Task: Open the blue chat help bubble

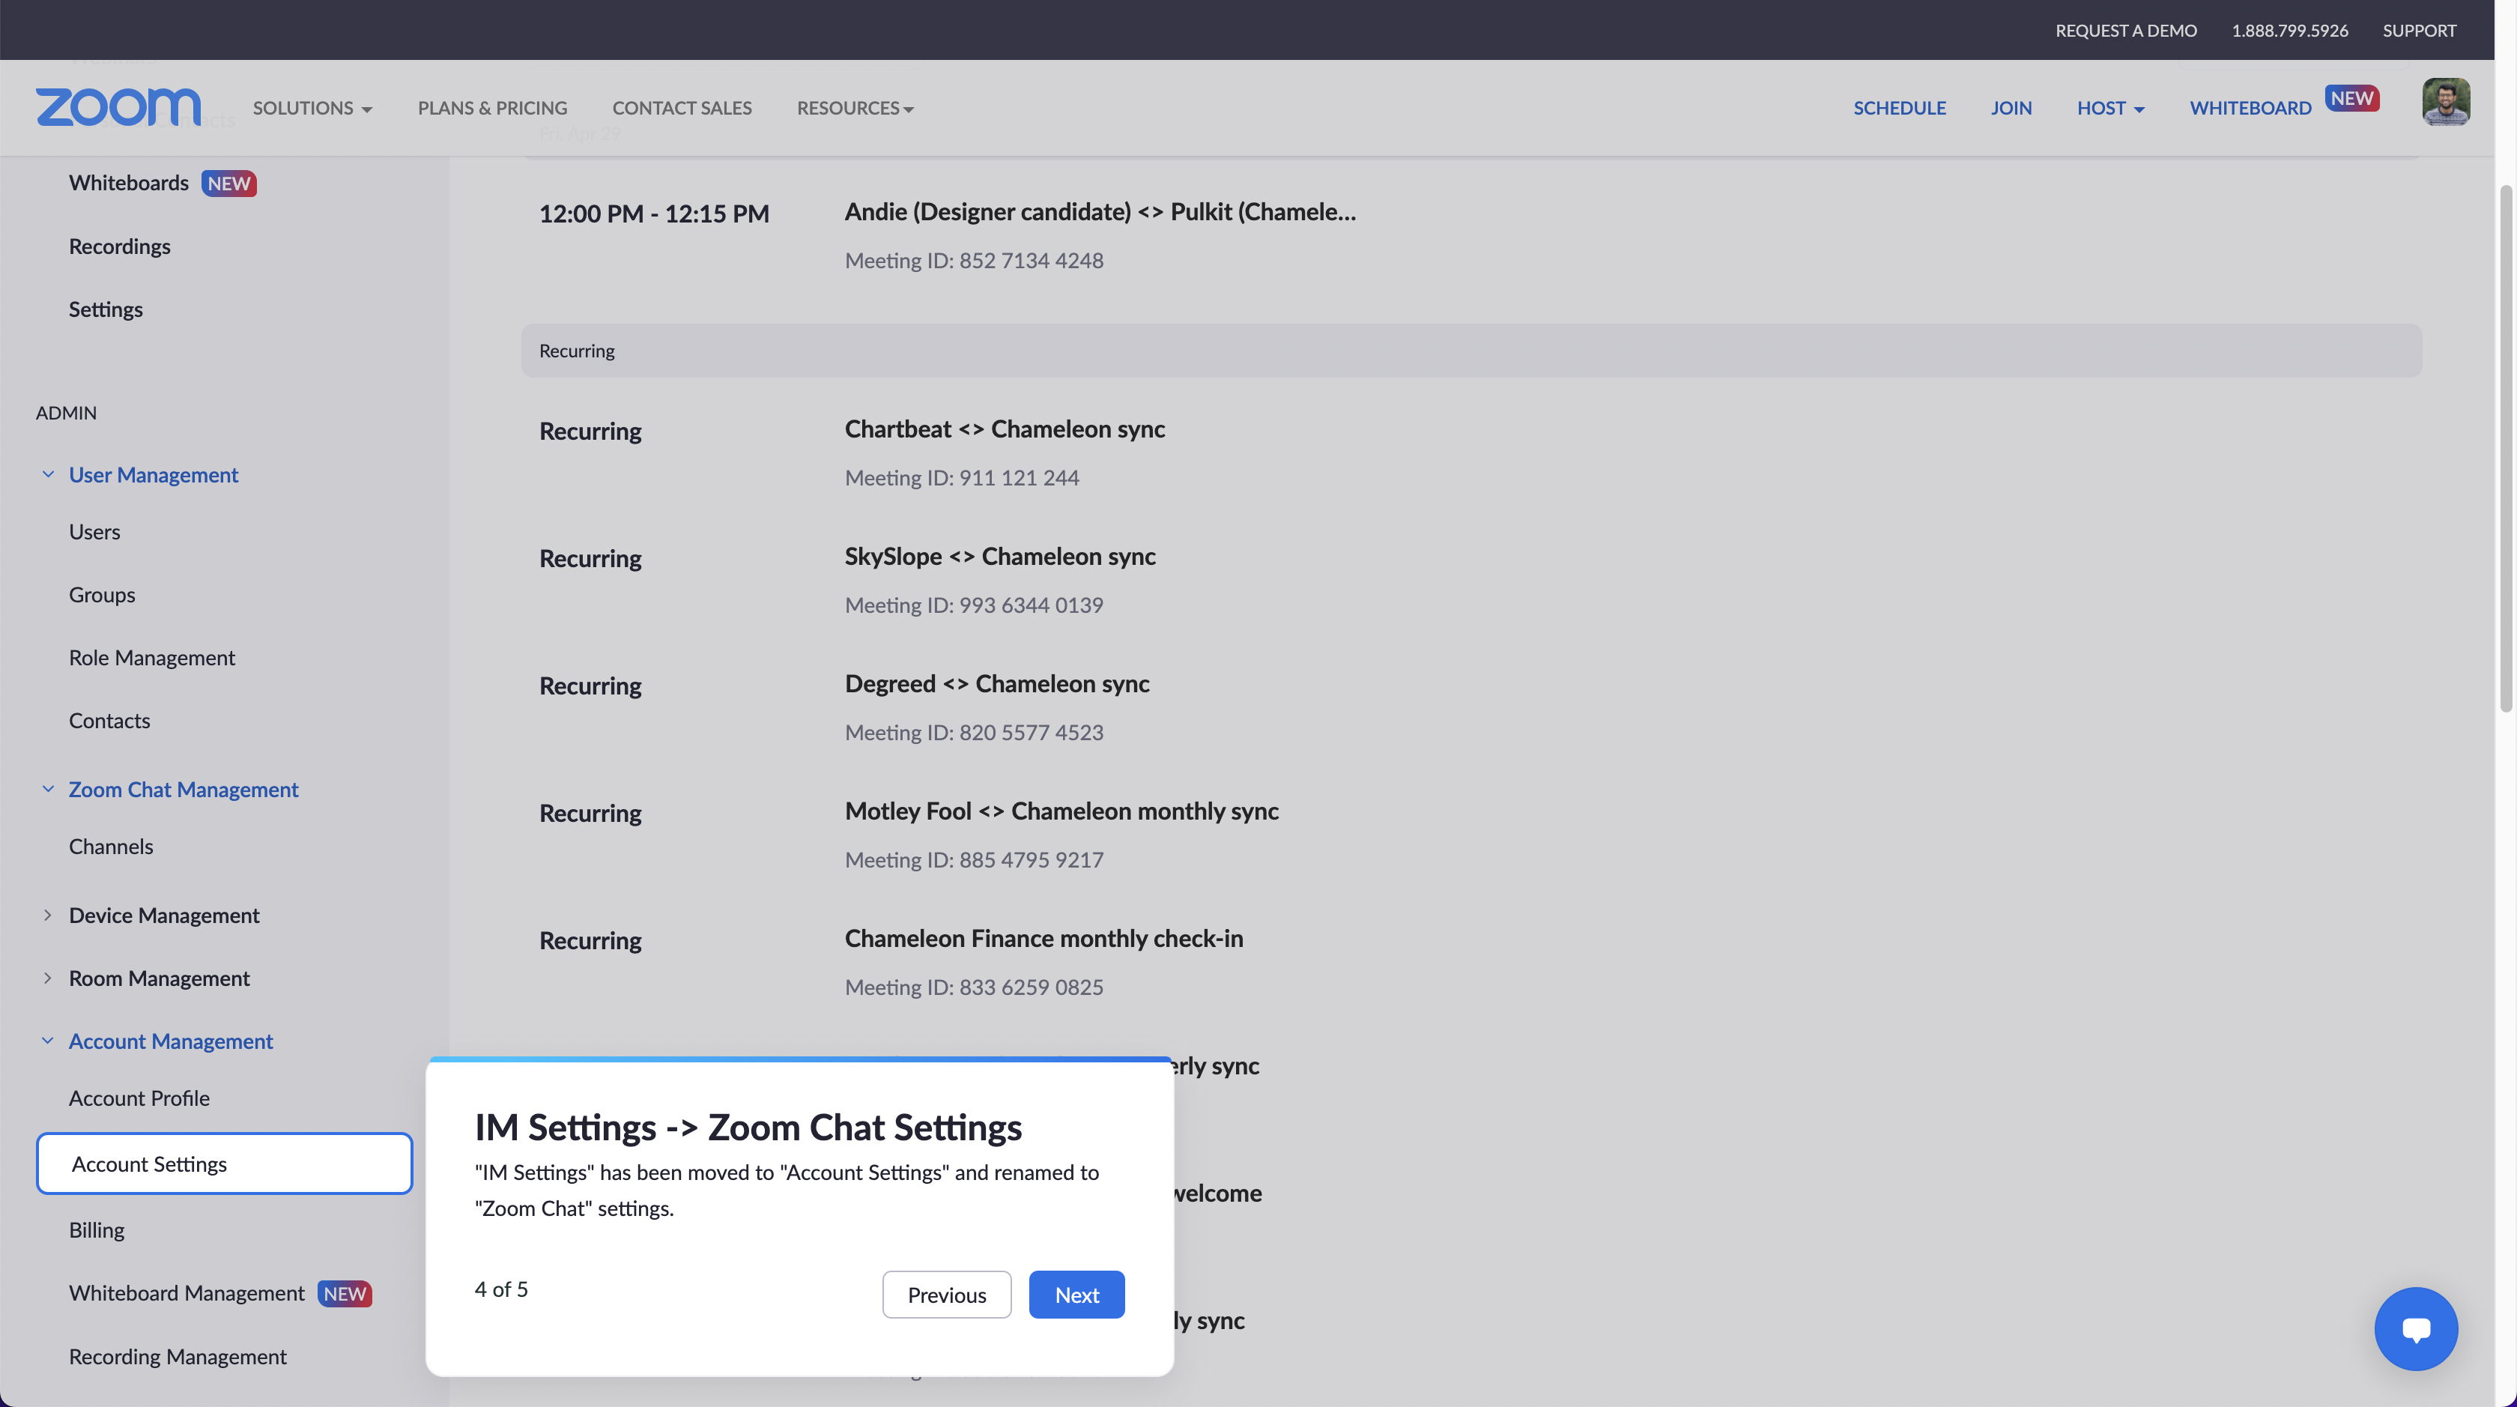Action: pos(2415,1329)
